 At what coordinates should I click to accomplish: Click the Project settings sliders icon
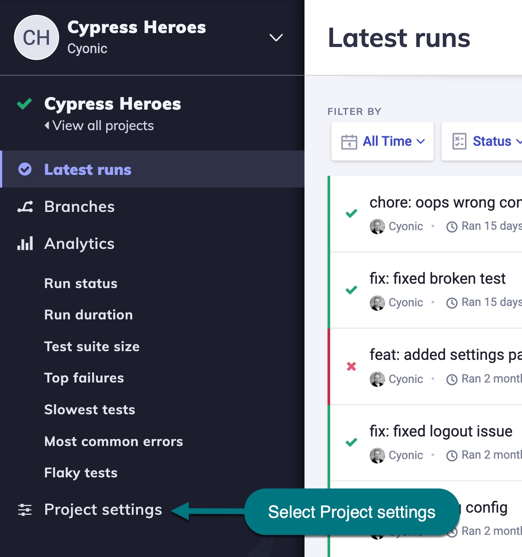point(25,510)
